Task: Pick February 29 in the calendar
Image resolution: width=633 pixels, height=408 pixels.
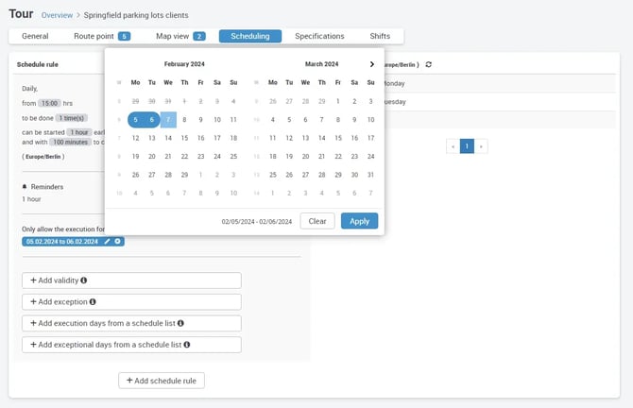Action: 184,175
